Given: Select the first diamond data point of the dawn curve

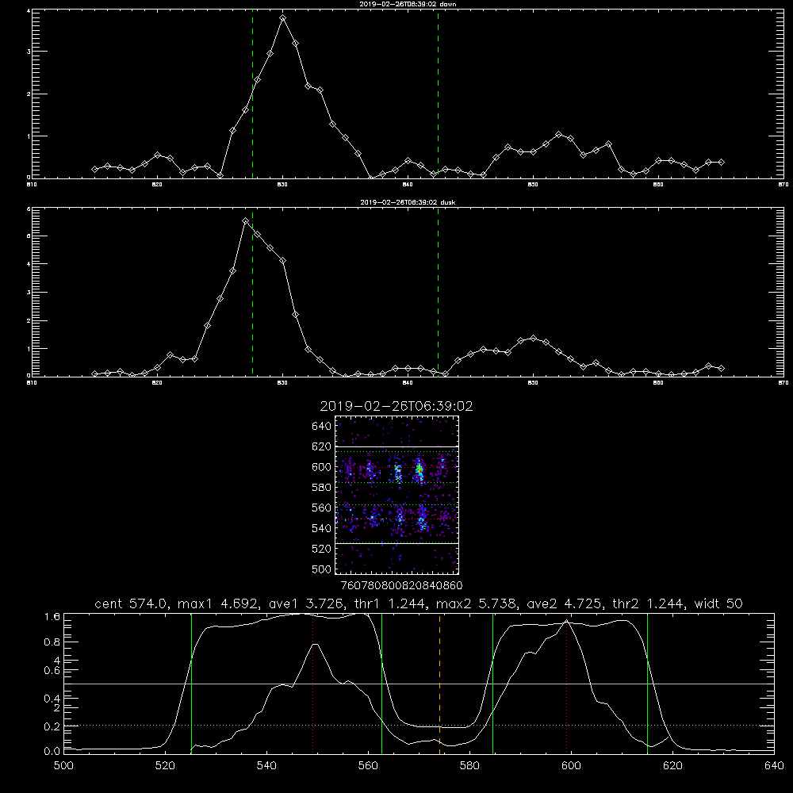Looking at the screenshot, I should (94, 170).
